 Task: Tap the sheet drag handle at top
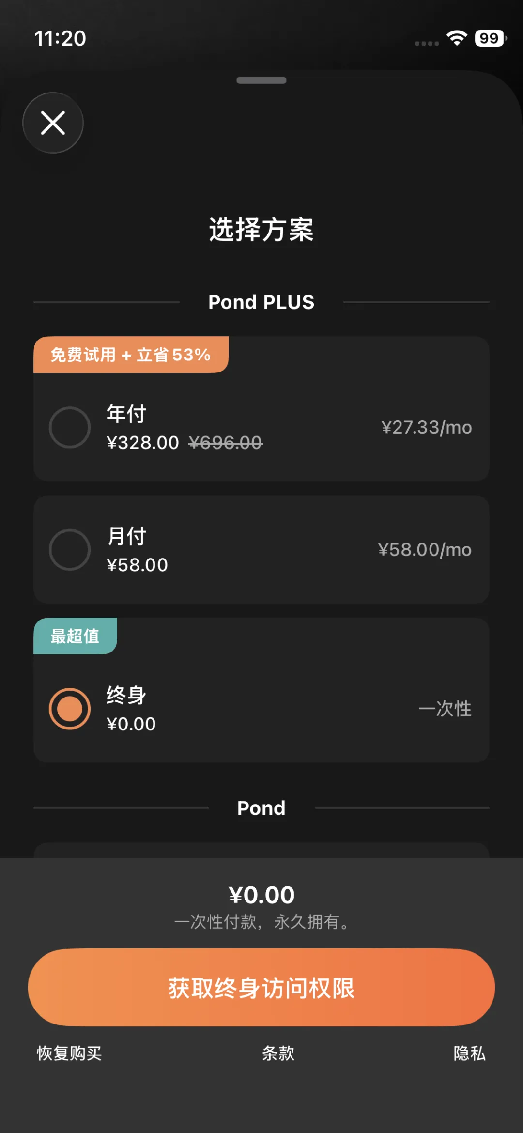coord(261,80)
